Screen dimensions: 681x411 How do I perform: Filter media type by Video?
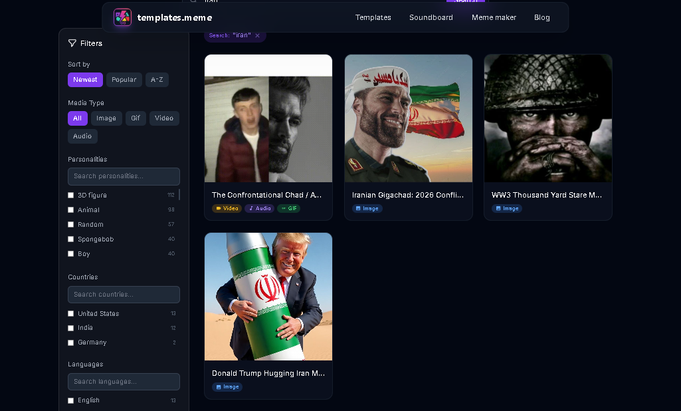(x=164, y=118)
